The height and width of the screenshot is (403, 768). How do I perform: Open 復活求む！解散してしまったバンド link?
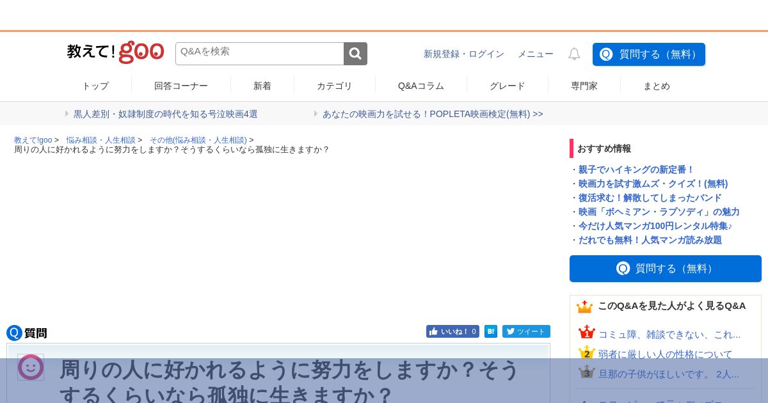pos(650,198)
